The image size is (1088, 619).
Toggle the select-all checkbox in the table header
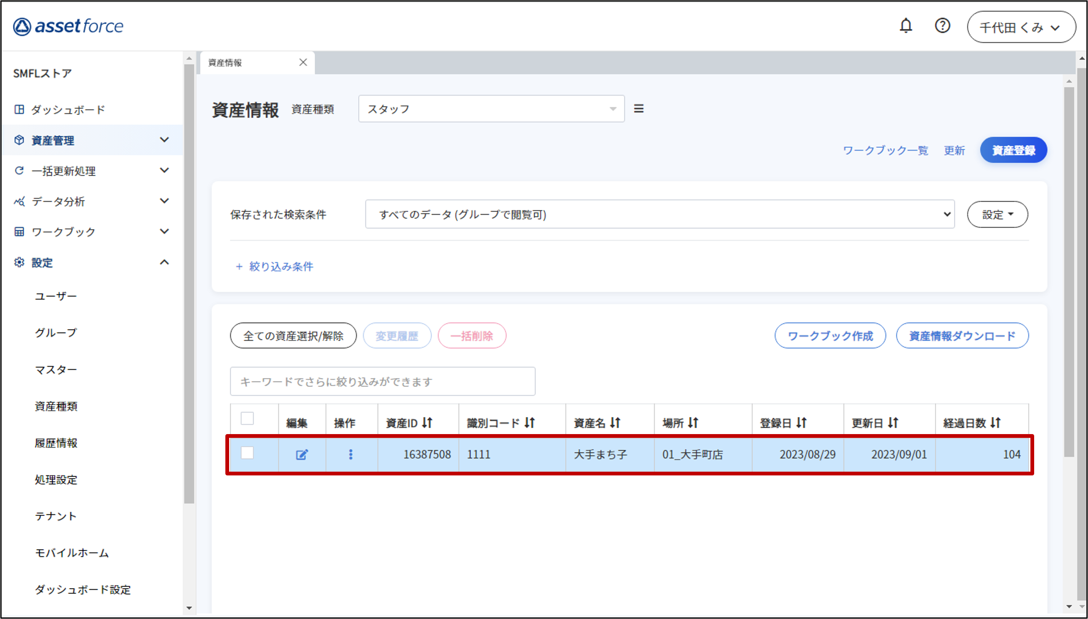248,419
